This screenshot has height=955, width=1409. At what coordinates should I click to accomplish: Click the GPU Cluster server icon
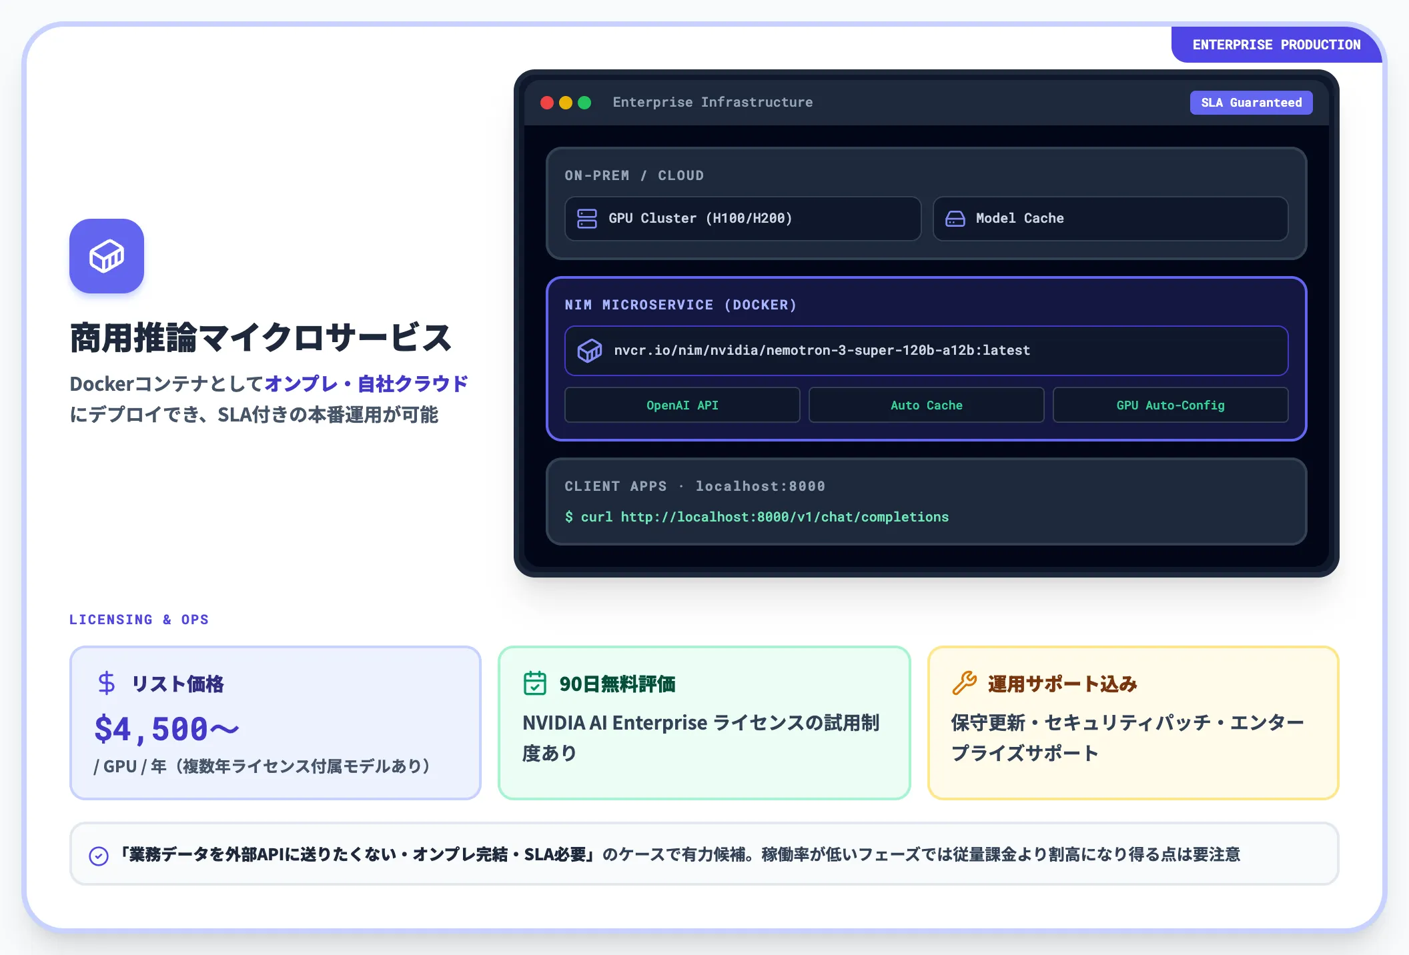587,219
